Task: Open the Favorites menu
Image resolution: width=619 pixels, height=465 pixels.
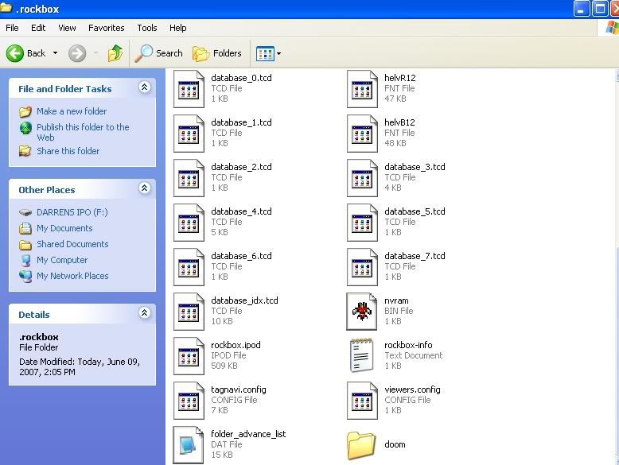Action: click(106, 28)
